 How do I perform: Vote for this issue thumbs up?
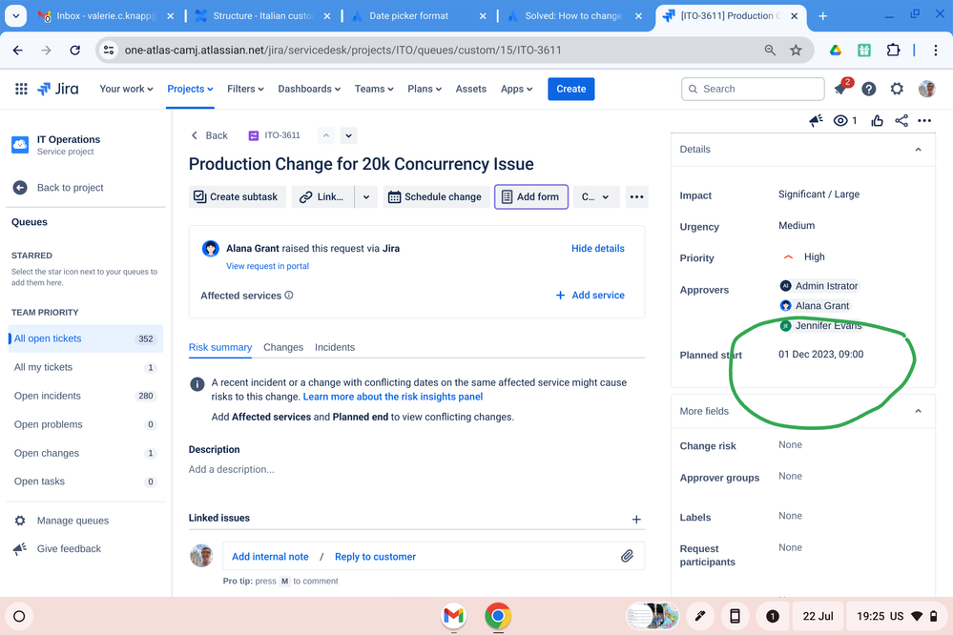pyautogui.click(x=877, y=120)
